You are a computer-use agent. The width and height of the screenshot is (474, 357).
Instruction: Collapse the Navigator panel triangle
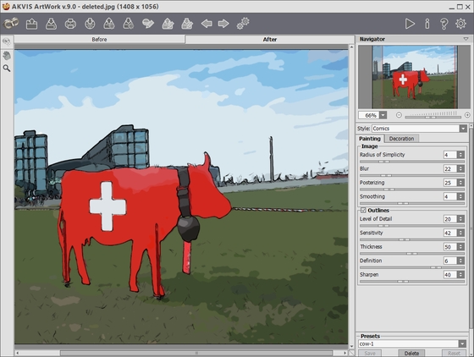466,39
